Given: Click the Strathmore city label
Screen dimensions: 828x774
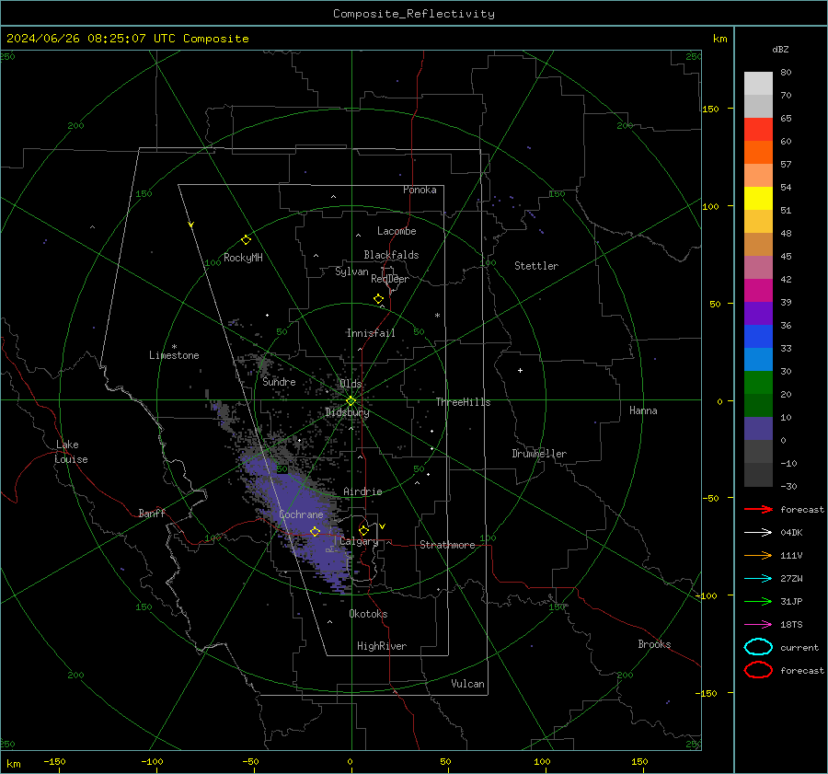Looking at the screenshot, I should [x=447, y=545].
